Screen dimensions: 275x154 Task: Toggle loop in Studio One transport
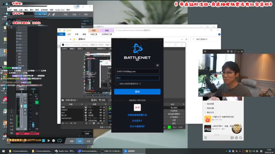point(59,141)
